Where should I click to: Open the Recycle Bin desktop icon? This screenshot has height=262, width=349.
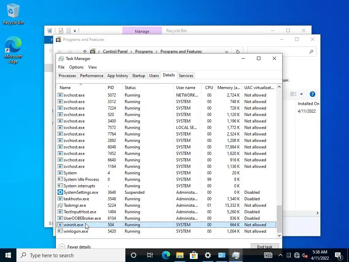[13, 14]
